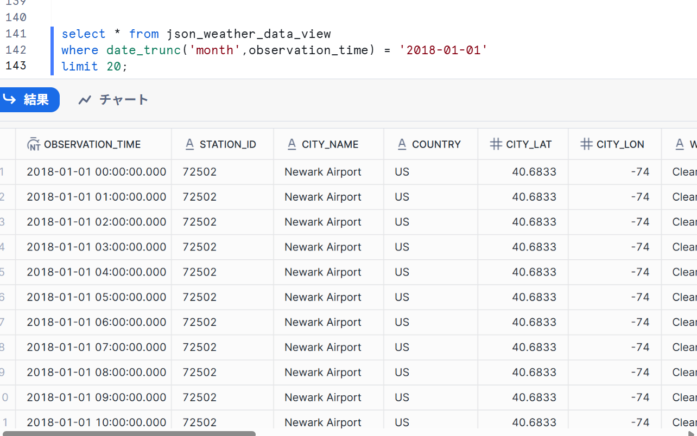Select the CITY_NAME column header
This screenshot has width=697, height=436.
tap(328, 144)
